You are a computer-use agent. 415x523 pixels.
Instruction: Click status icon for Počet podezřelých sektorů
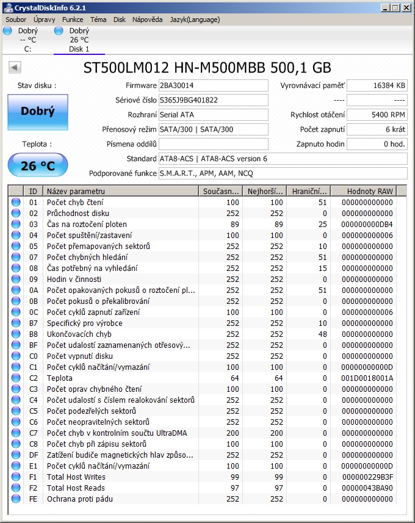[x=16, y=411]
